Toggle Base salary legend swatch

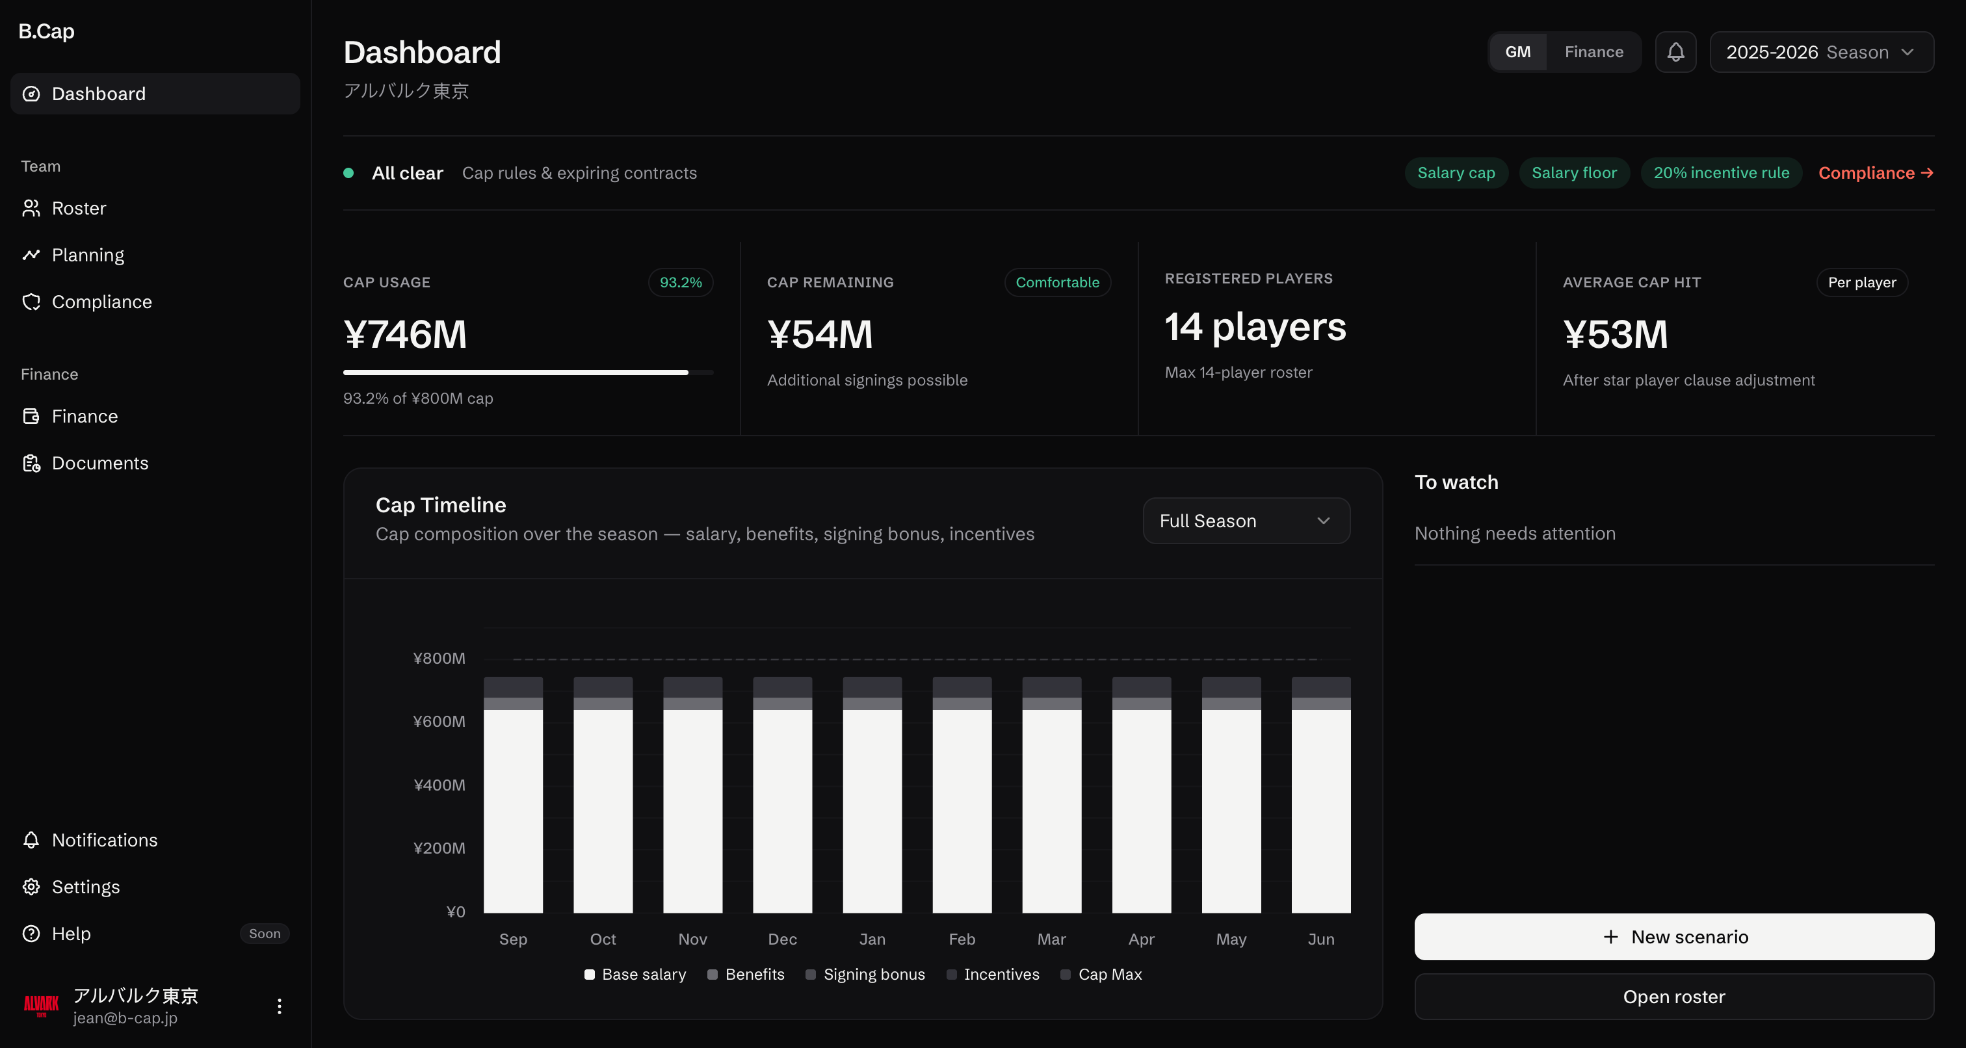point(589,975)
